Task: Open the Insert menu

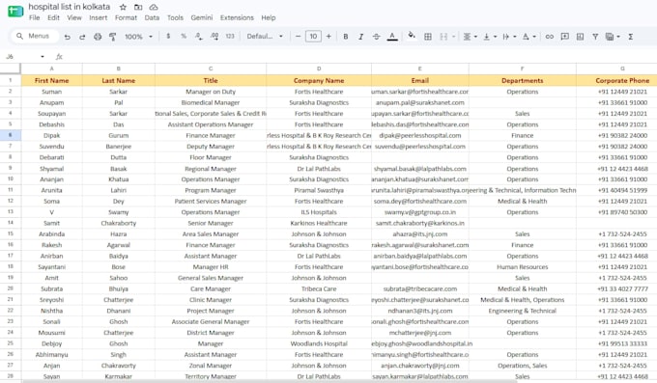Action: pos(98,17)
